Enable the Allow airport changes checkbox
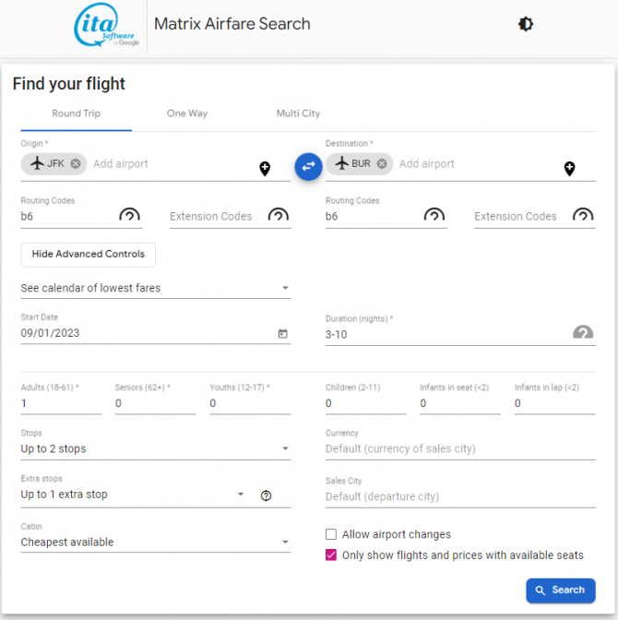 point(331,534)
